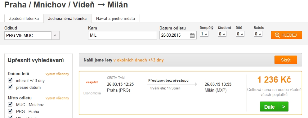This screenshot has width=308, height=118.
Task: Expand the Odkud airport dropdown arrow
Action: [55, 35]
